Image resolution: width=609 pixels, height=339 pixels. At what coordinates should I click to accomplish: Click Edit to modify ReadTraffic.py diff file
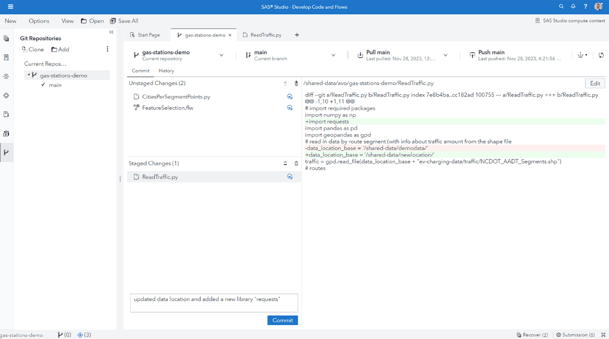[595, 83]
